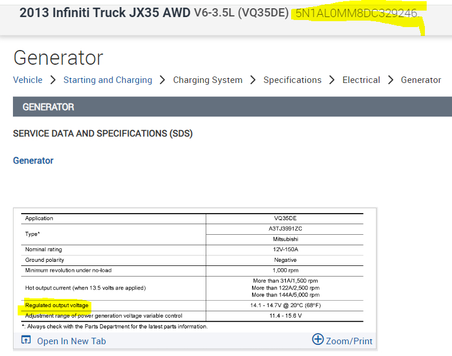Click the Open In New Tab icon
Image resolution: width=452 pixels, height=356 pixels.
pos(26,340)
